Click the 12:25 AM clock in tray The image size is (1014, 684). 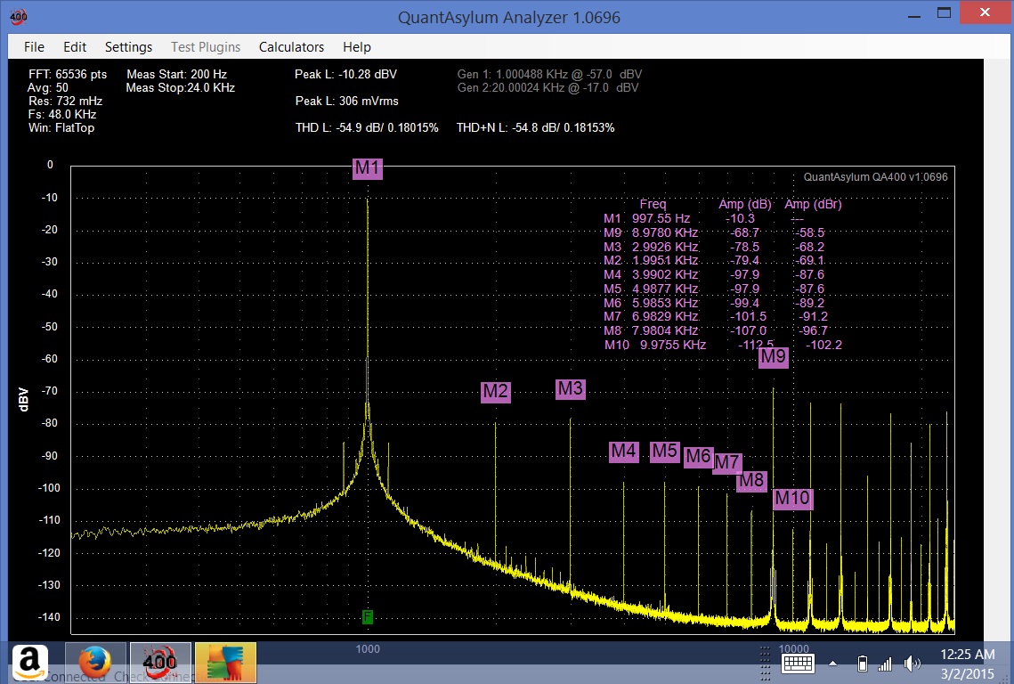coord(968,655)
